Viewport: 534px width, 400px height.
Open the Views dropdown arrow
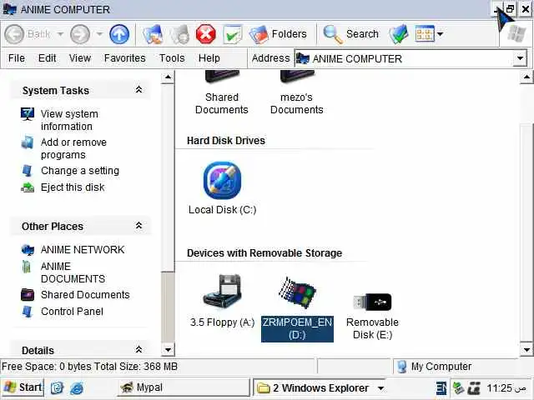pos(440,34)
